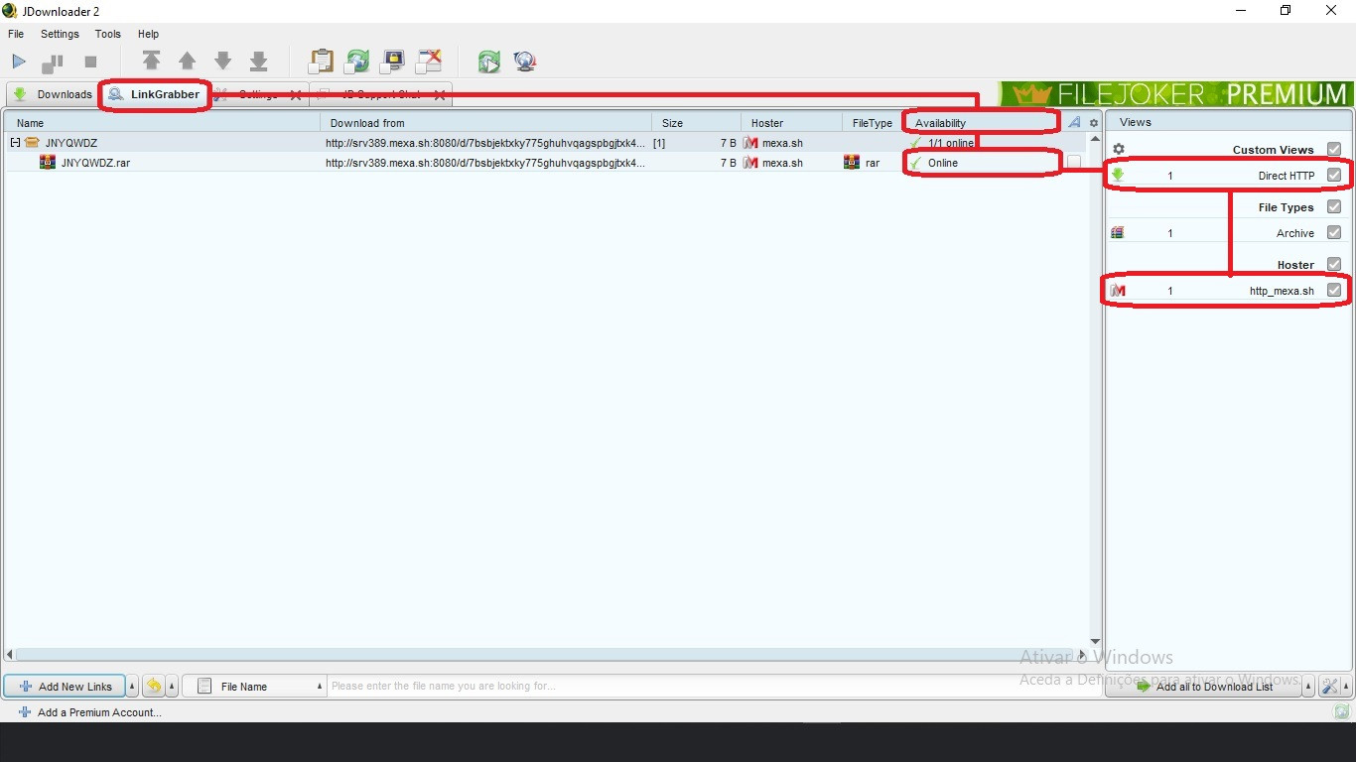This screenshot has width=1356, height=762.
Task: Select the LinkGrabber tab
Action: click(155, 94)
